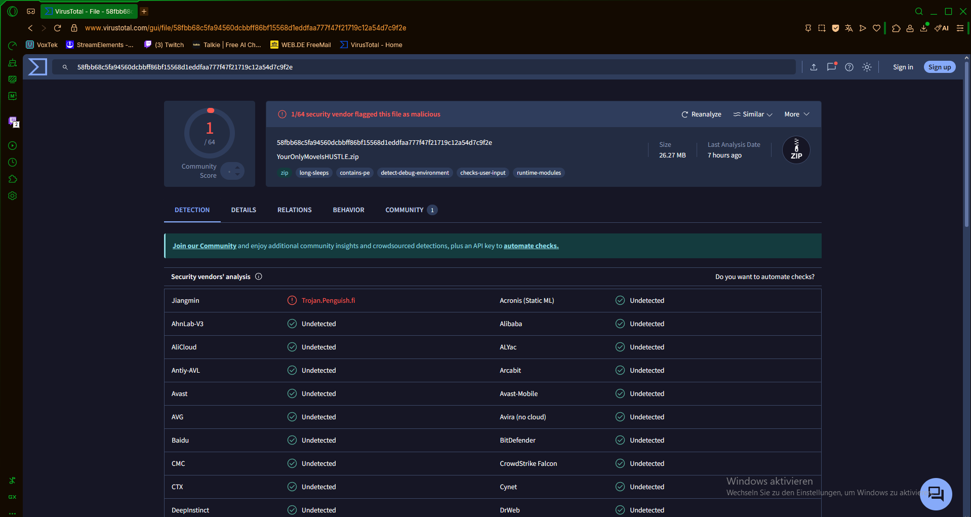The width and height of the screenshot is (971, 517).
Task: Open the ad blocker shield icon
Action: [835, 28]
